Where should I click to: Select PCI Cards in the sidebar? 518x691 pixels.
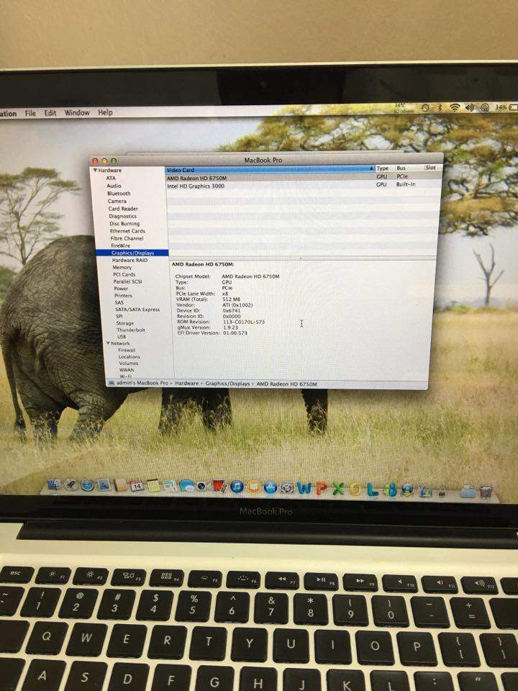pos(124,274)
